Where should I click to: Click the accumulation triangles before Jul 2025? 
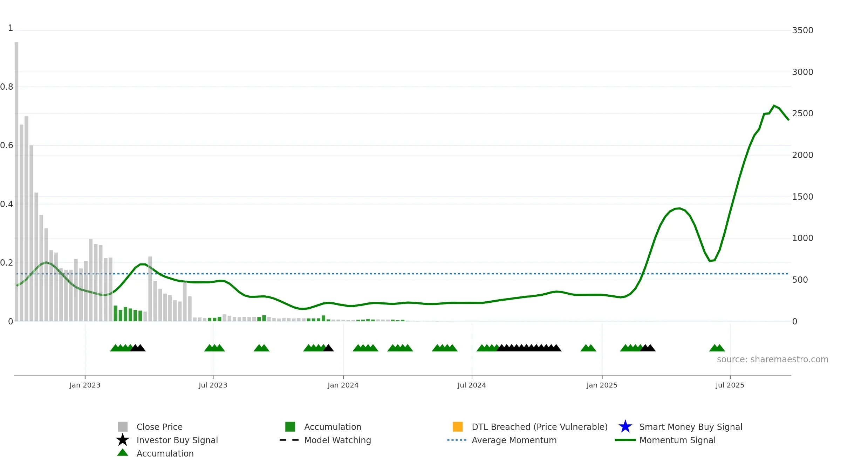tap(717, 348)
